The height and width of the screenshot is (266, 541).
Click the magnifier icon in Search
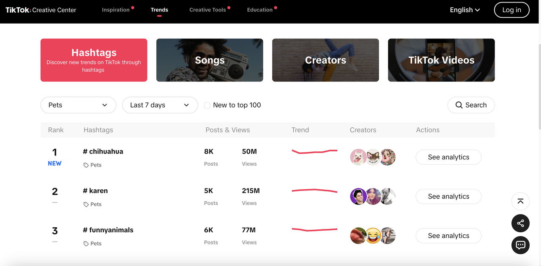(x=459, y=105)
